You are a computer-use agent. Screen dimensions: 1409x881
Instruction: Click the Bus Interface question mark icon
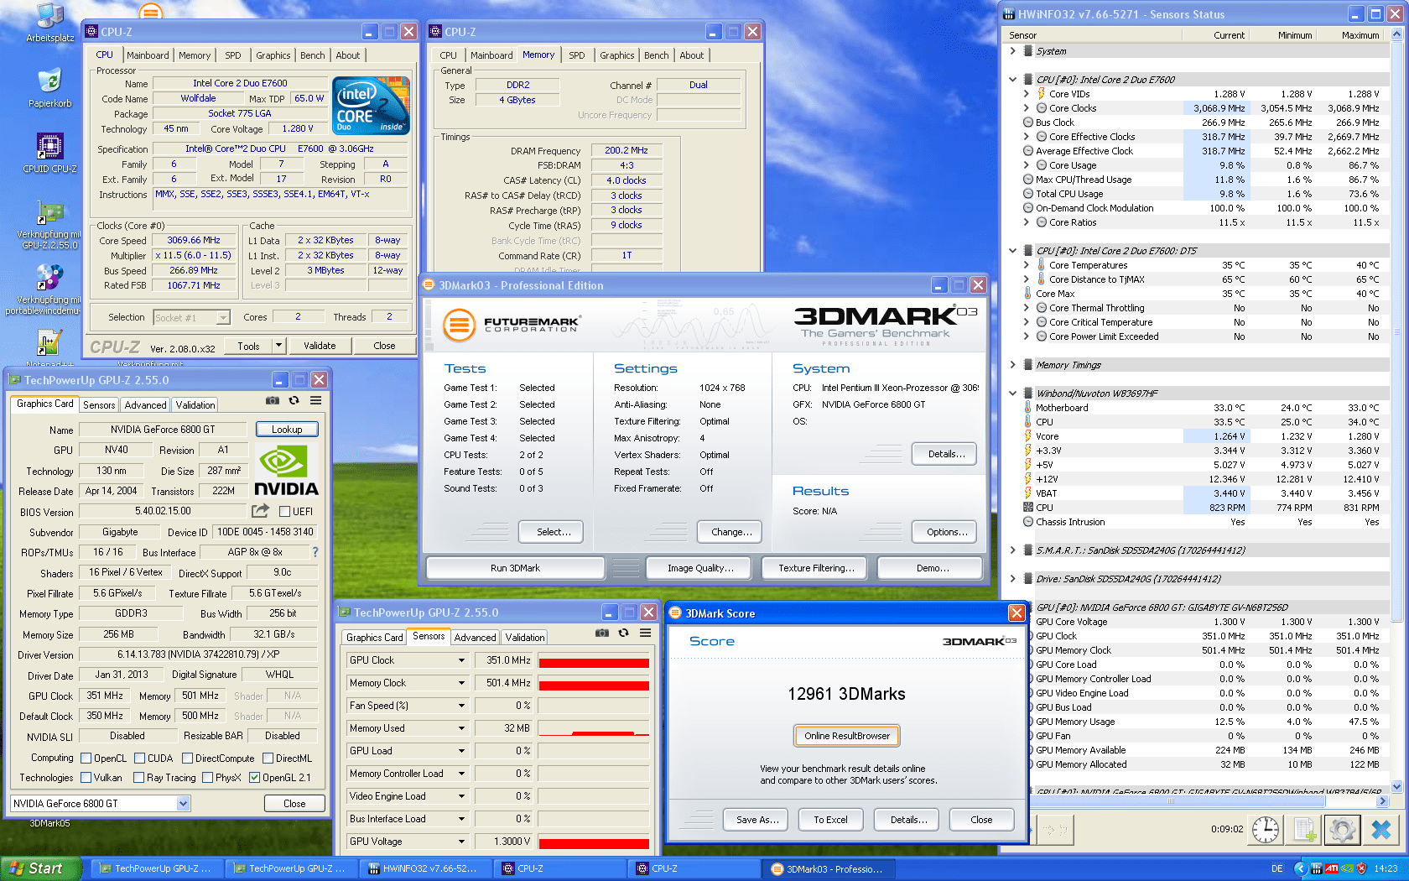(x=315, y=552)
